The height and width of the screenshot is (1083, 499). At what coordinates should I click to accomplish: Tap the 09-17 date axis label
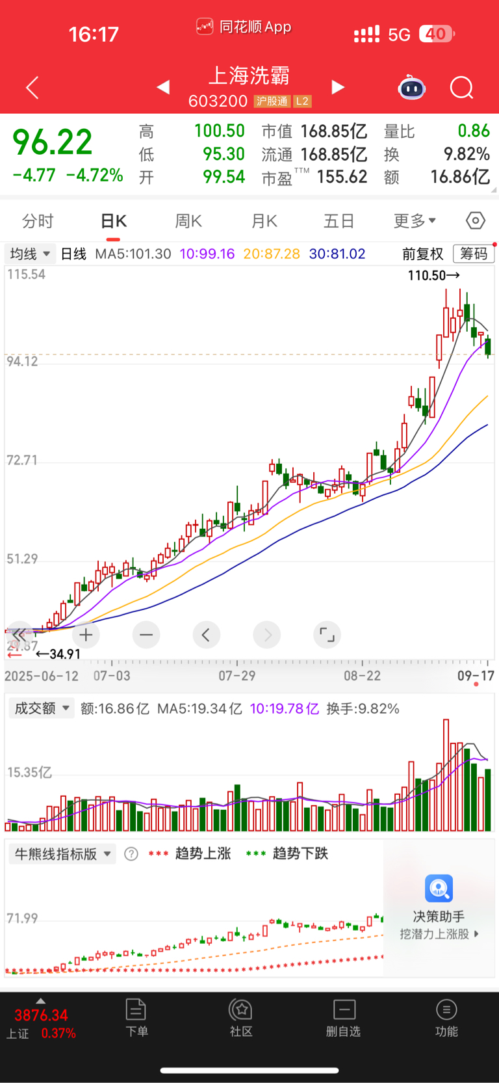[476, 676]
